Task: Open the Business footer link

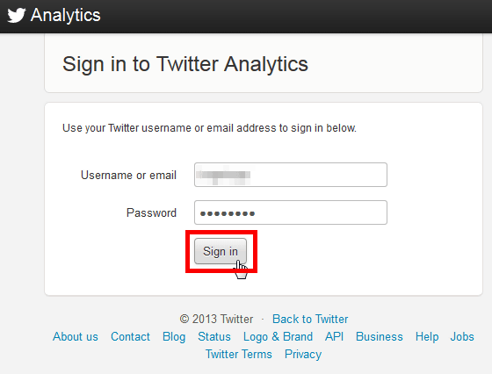Action: 380,337
